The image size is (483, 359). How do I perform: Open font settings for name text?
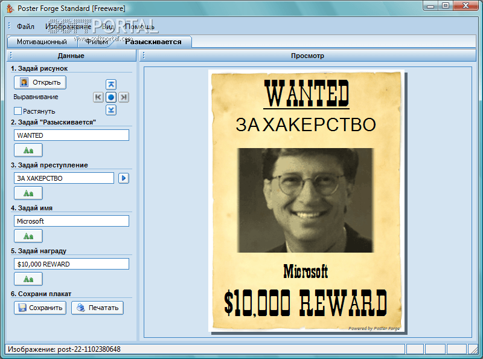(28, 236)
